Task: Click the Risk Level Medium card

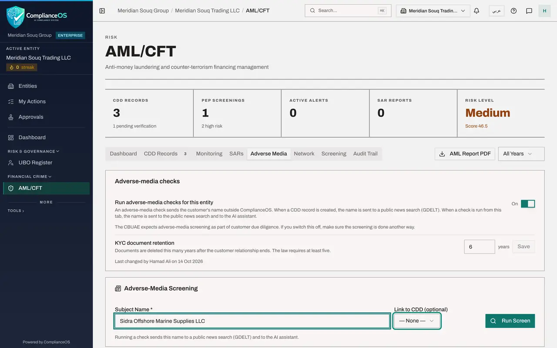Action: point(500,113)
